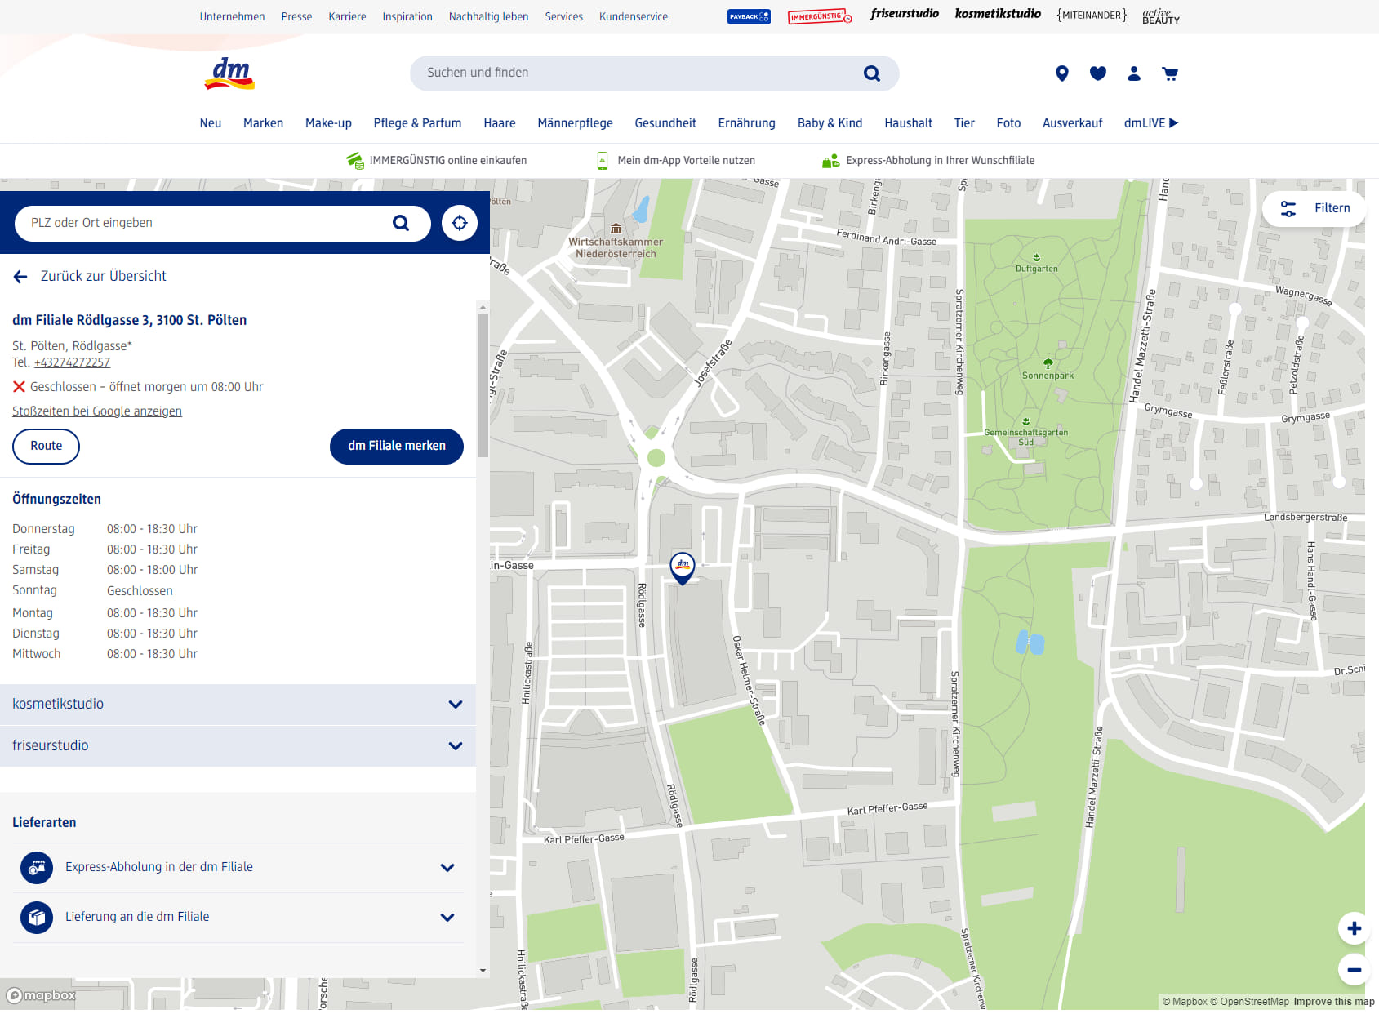Click the store panel scrollbar down arrow
Viewport: 1379px width, 1014px height.
(483, 971)
